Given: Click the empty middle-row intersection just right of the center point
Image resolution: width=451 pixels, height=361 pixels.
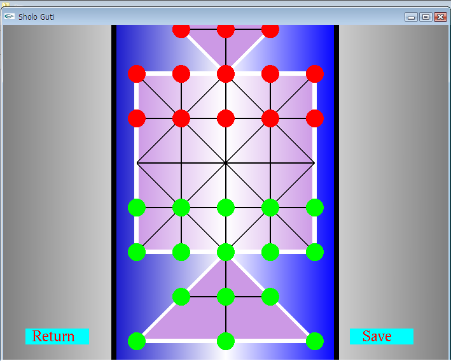Looking at the screenshot, I should [x=270, y=163].
